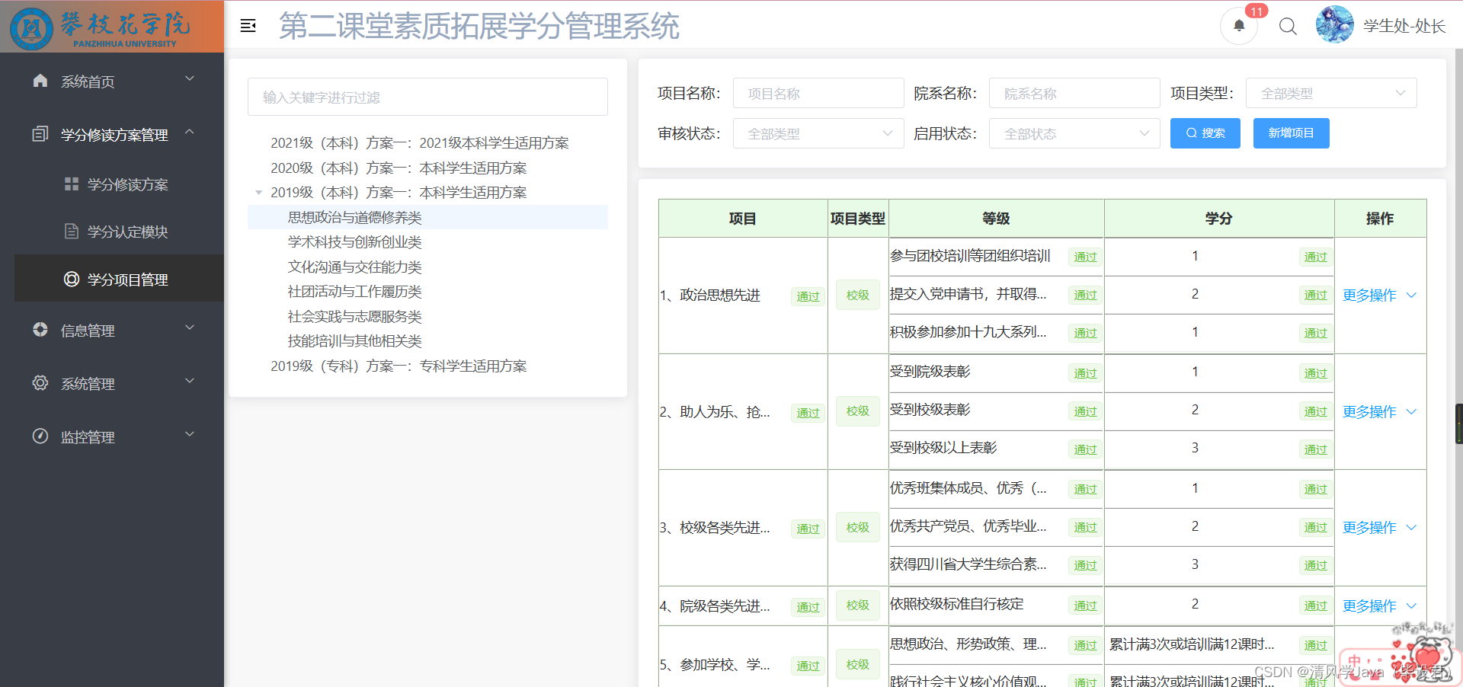1463x687 pixels.
Task: Click the icon beside 学分修读方案管理
Action: 40,134
